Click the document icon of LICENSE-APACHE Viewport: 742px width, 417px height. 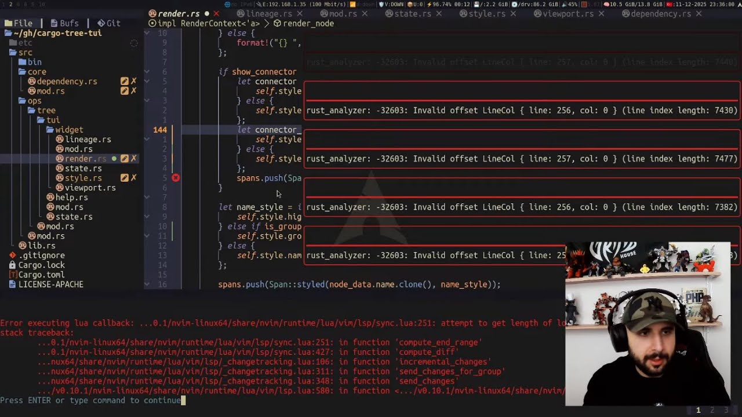tap(13, 284)
